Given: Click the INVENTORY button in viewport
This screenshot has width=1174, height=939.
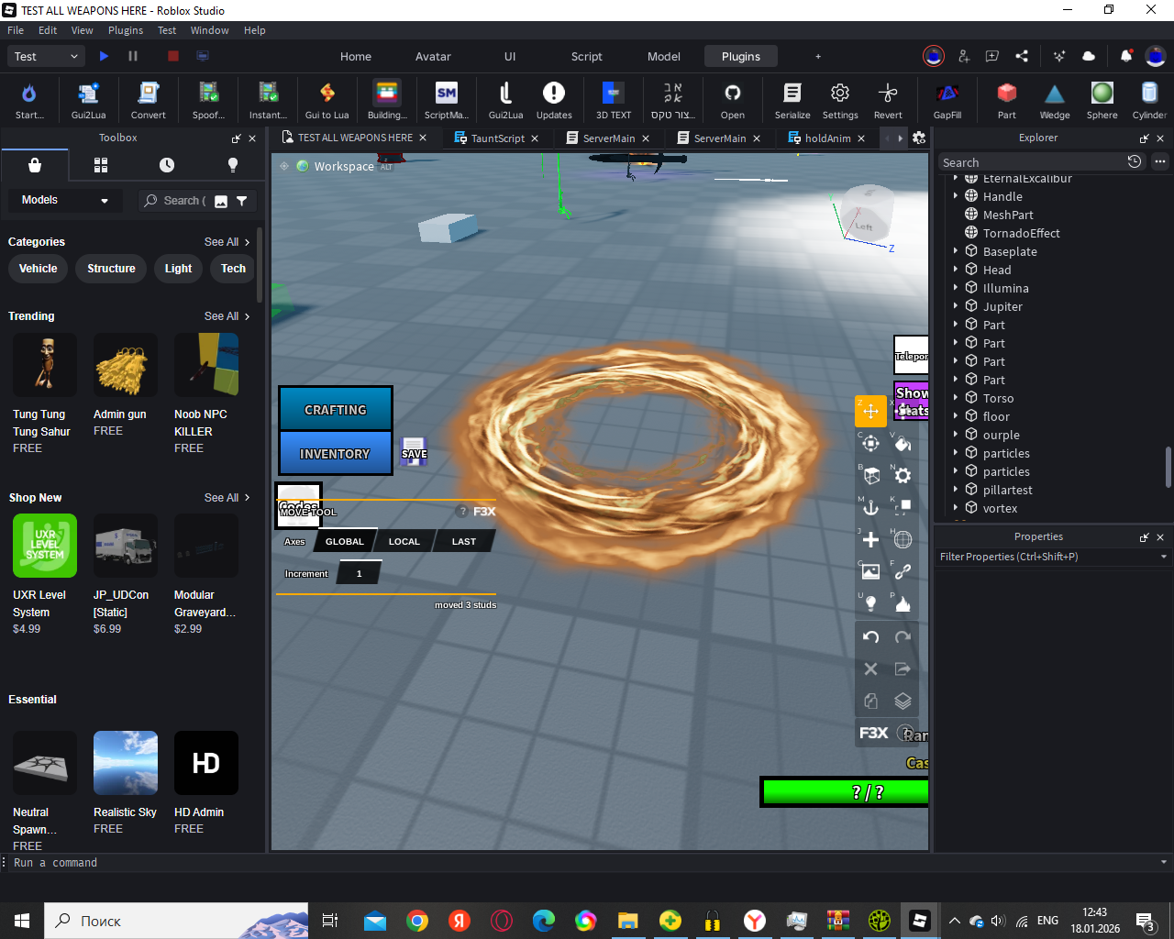Looking at the screenshot, I should [336, 453].
